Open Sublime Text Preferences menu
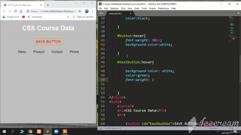Screen dimensions: 241x135 (x=163, y=8)
